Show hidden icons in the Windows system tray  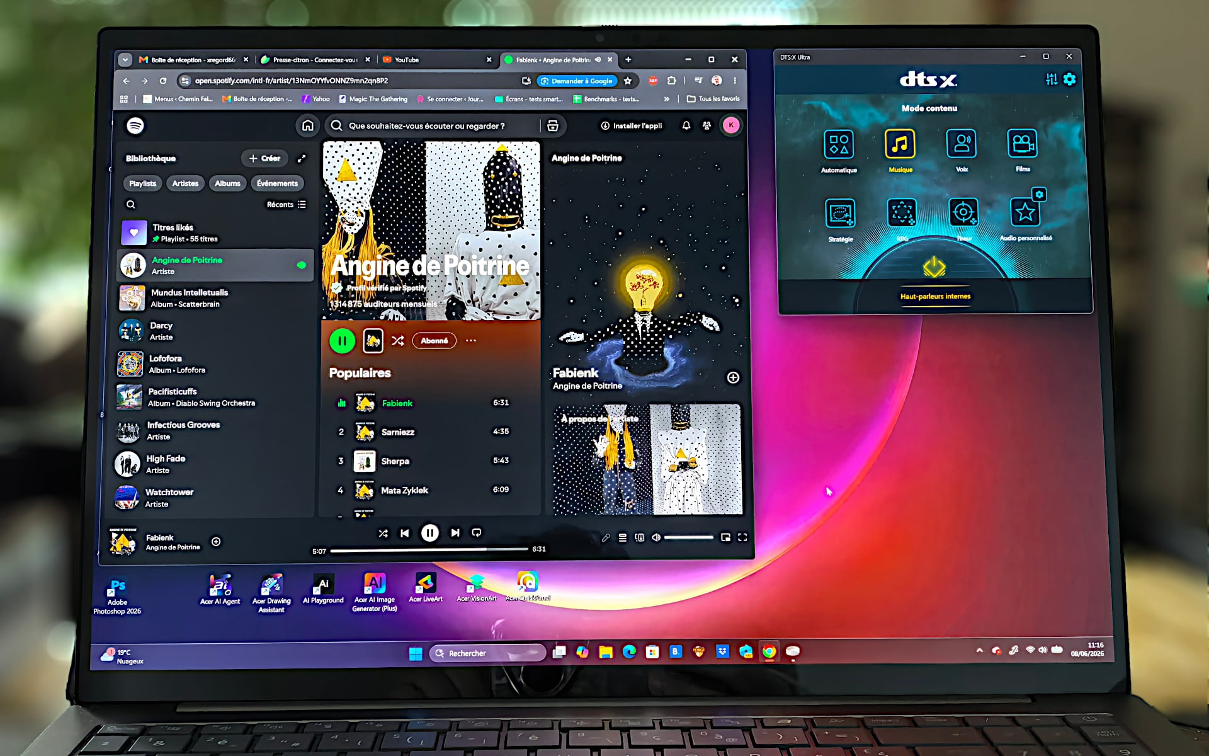pyautogui.click(x=979, y=650)
